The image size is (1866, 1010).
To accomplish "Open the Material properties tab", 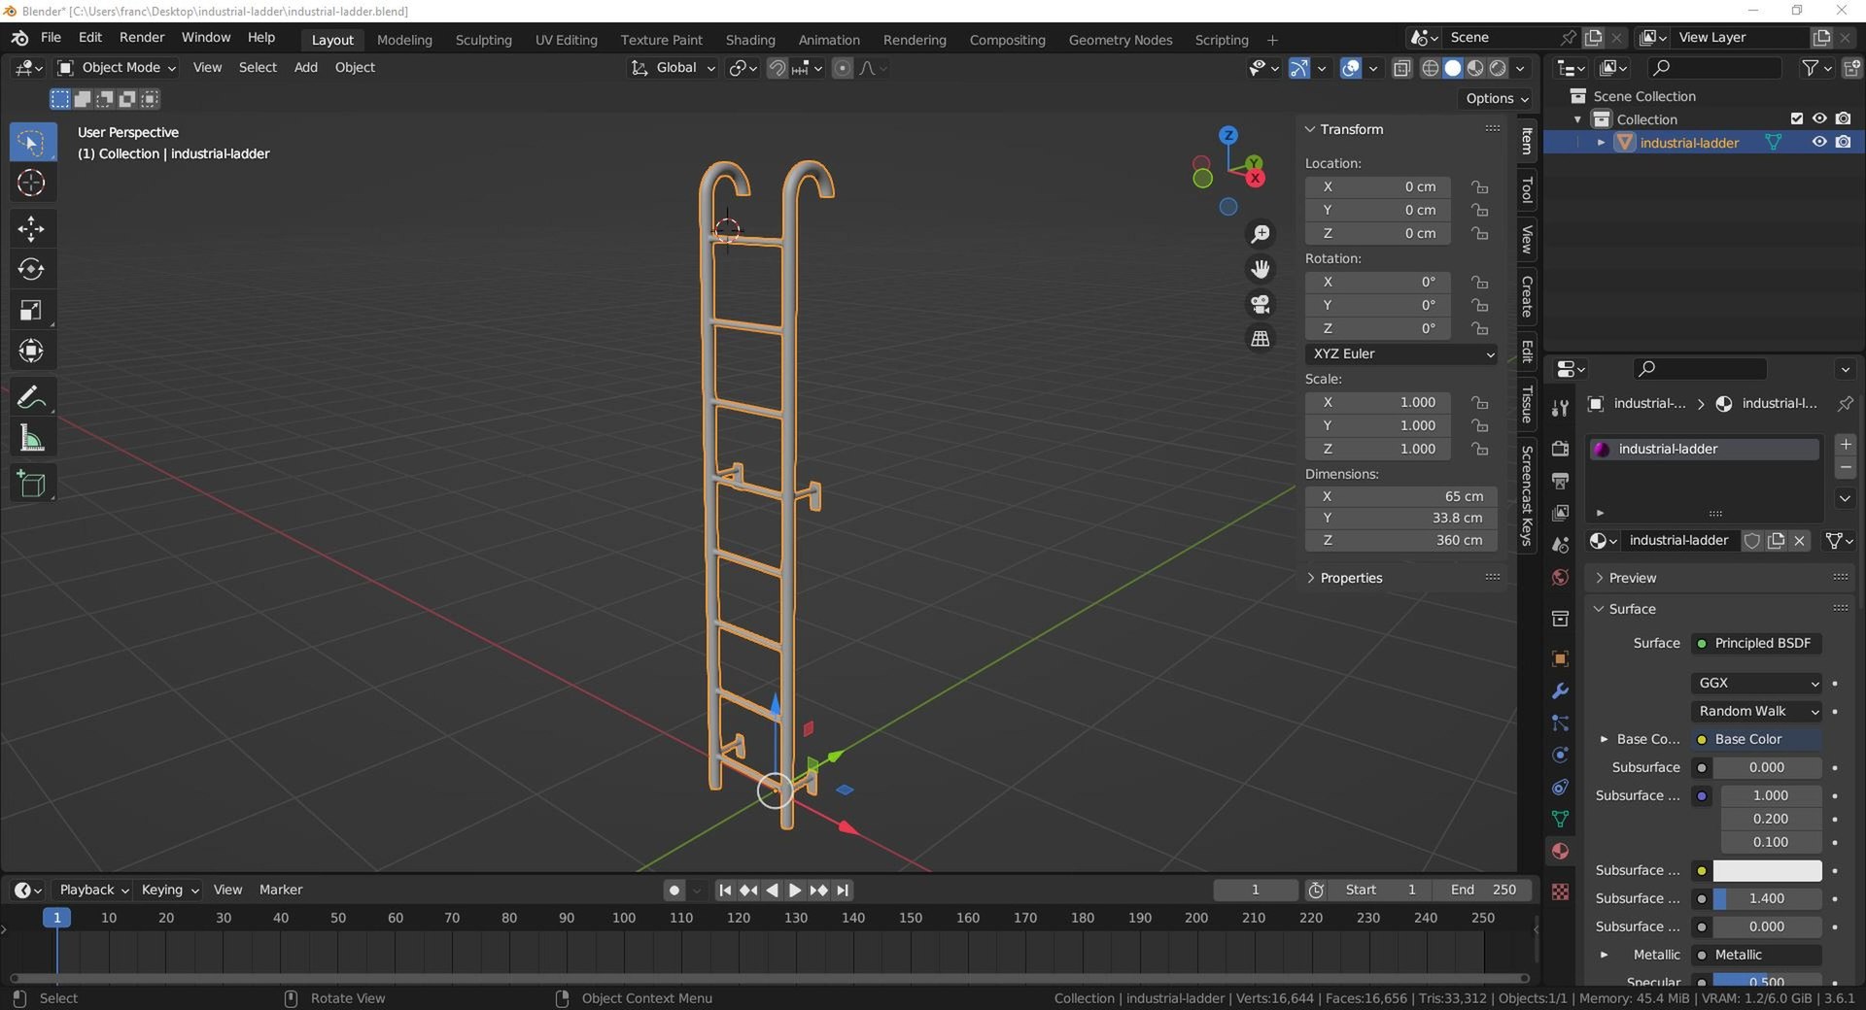I will (1560, 851).
